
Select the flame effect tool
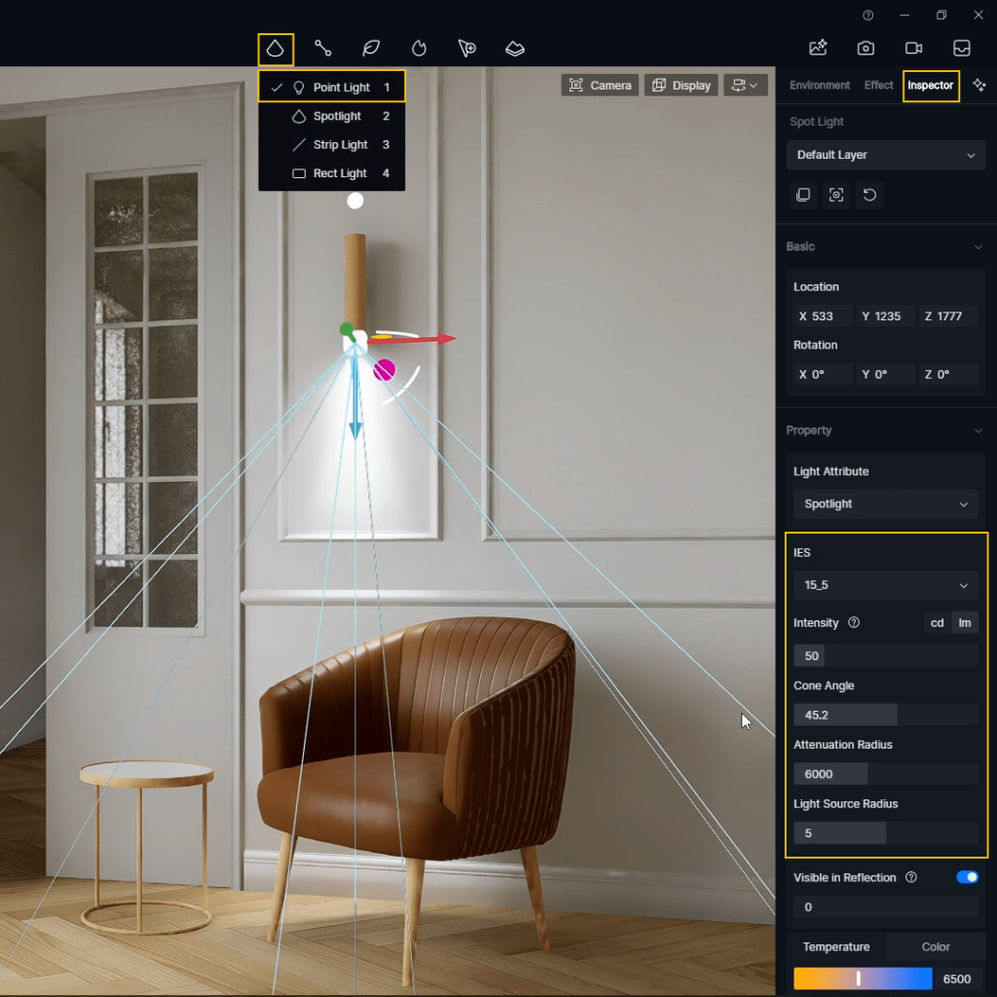click(418, 48)
